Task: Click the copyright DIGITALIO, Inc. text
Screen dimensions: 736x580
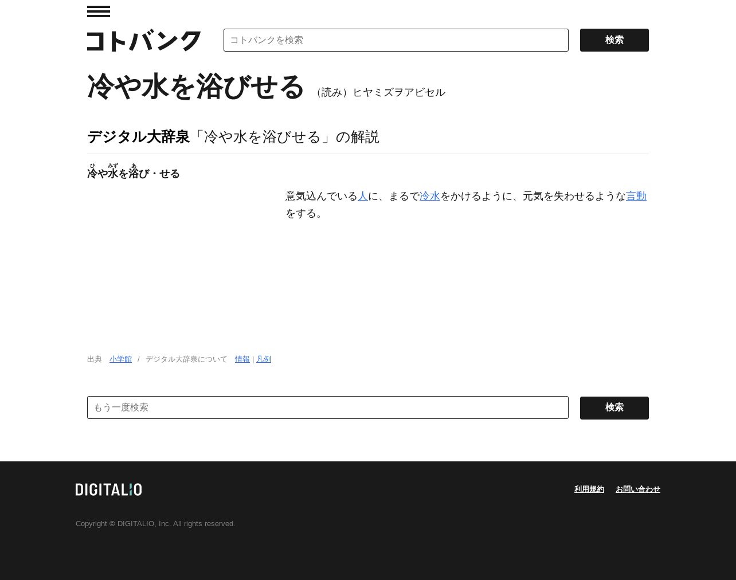Action: (155, 523)
